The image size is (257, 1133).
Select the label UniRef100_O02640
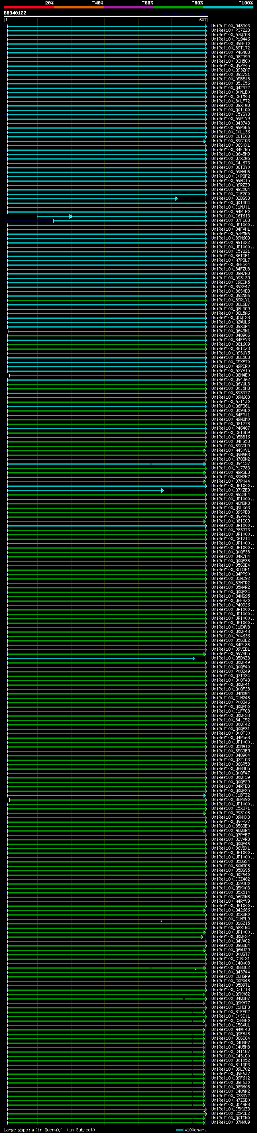pyautogui.click(x=230, y=875)
